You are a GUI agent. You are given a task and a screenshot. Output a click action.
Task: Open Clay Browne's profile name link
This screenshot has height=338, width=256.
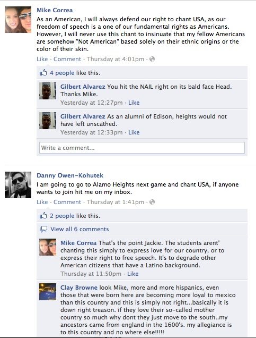[x=79, y=288]
